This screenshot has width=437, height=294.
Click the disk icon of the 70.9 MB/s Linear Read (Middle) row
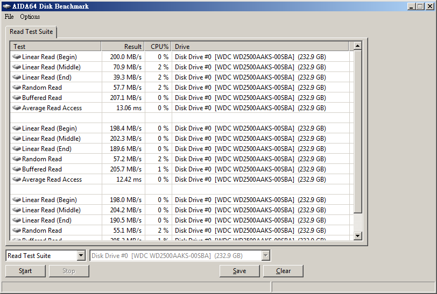click(x=17, y=67)
